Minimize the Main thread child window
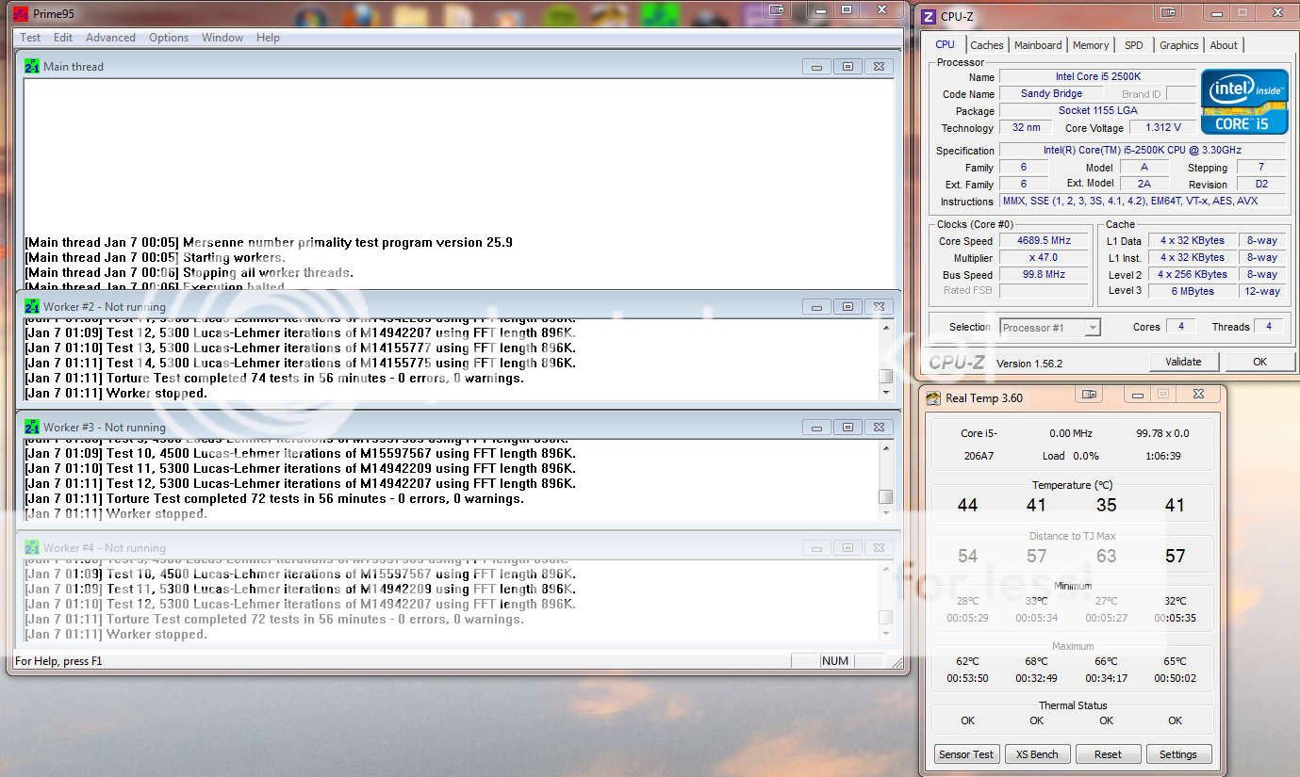 coord(816,67)
